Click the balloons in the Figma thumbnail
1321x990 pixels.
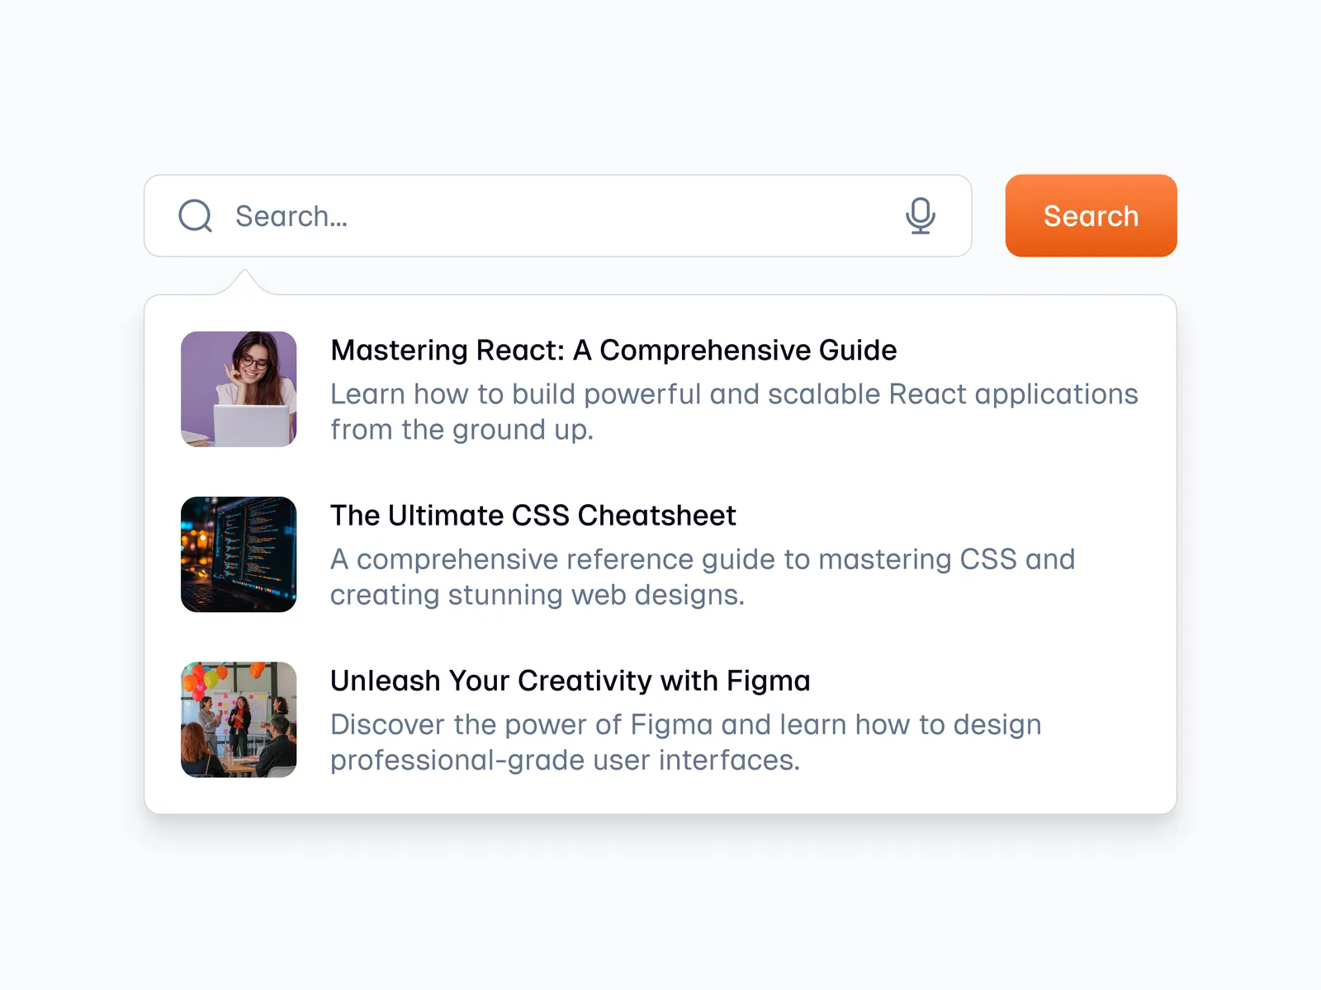coord(202,680)
